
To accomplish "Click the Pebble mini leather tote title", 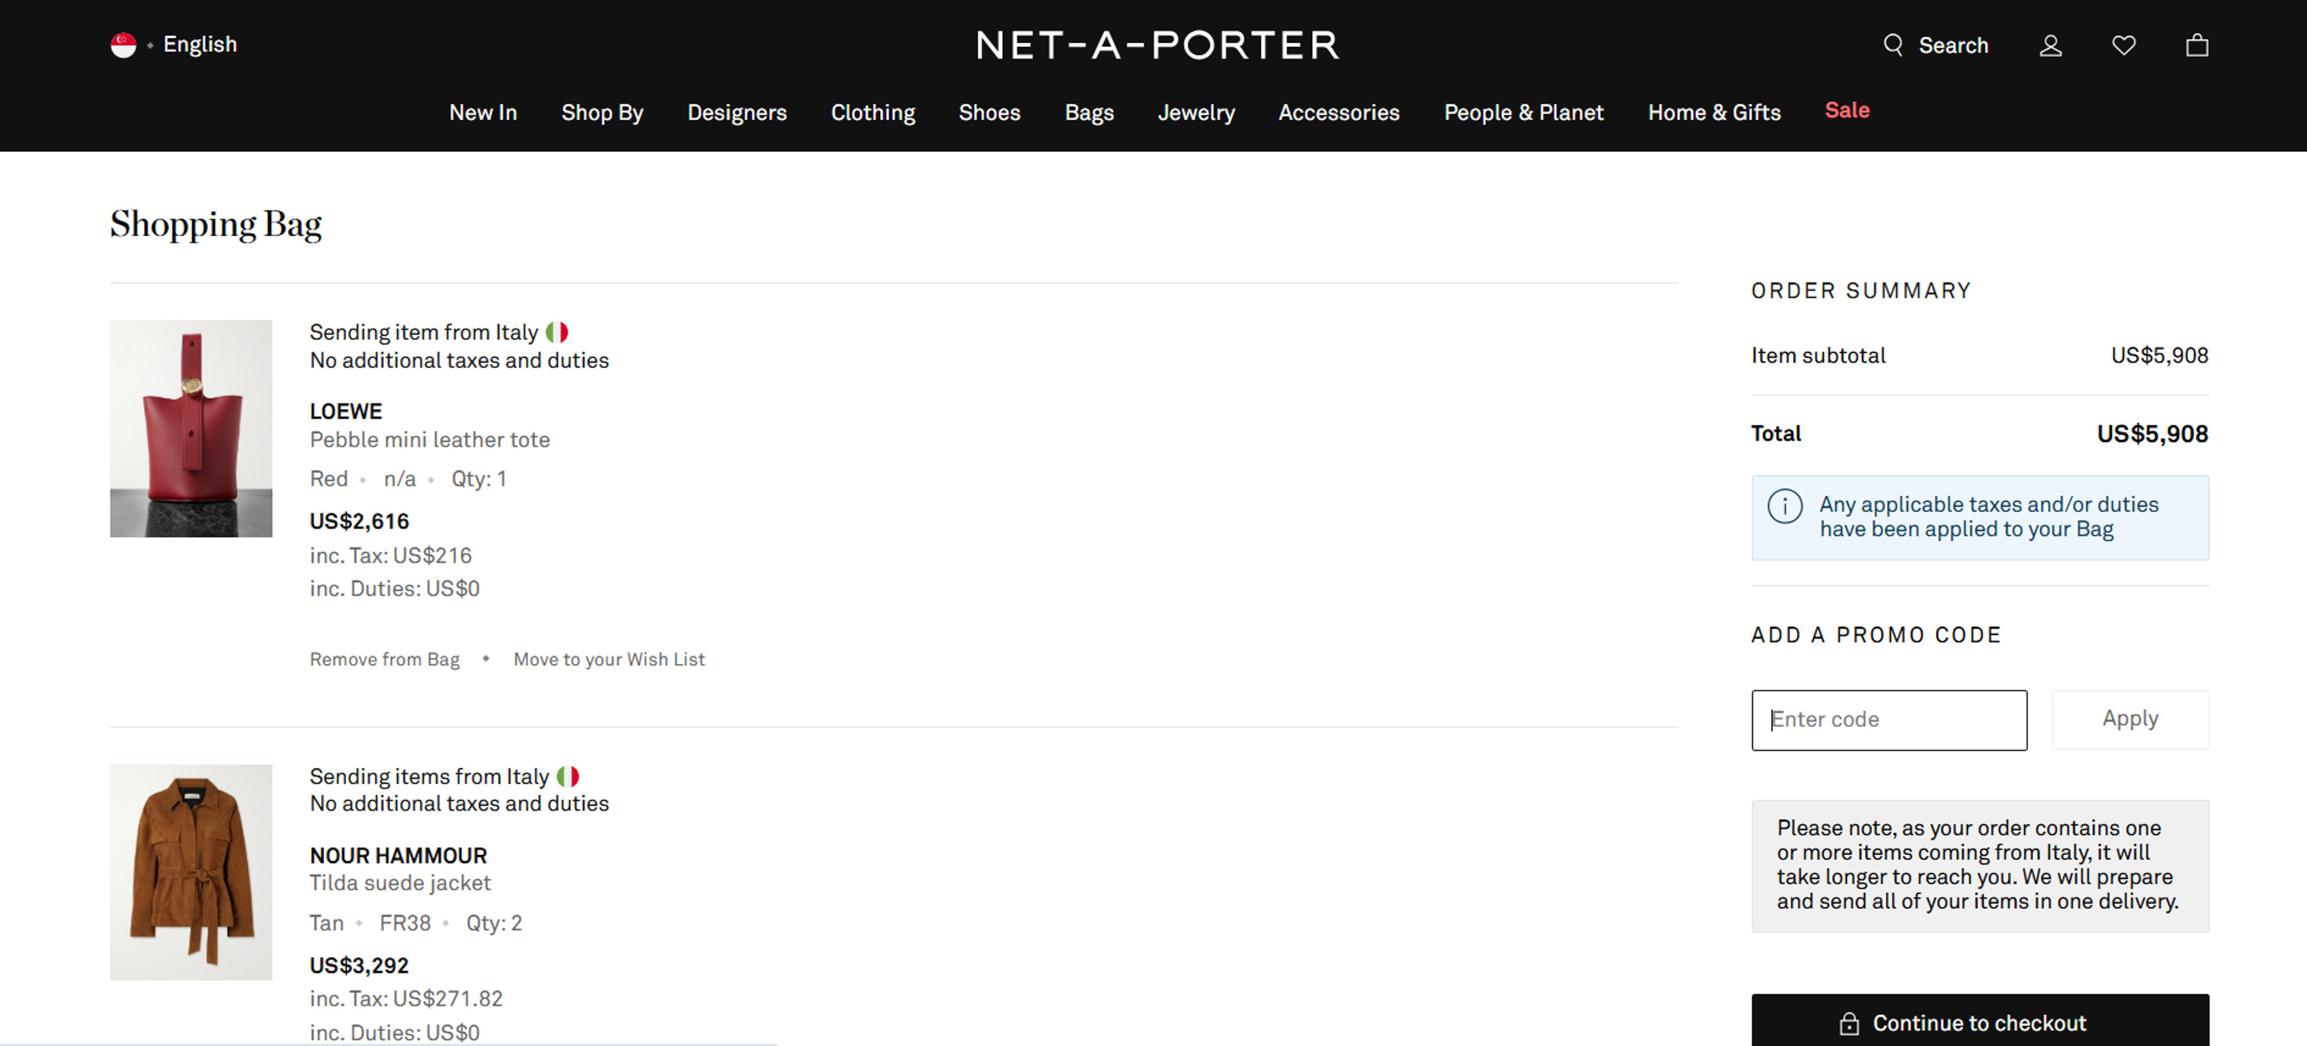I will [430, 440].
